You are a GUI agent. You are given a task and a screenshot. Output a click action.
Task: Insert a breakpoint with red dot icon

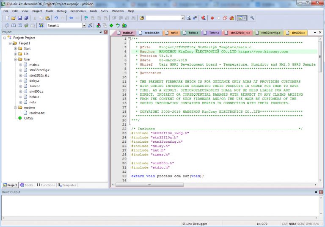(x=212, y=18)
